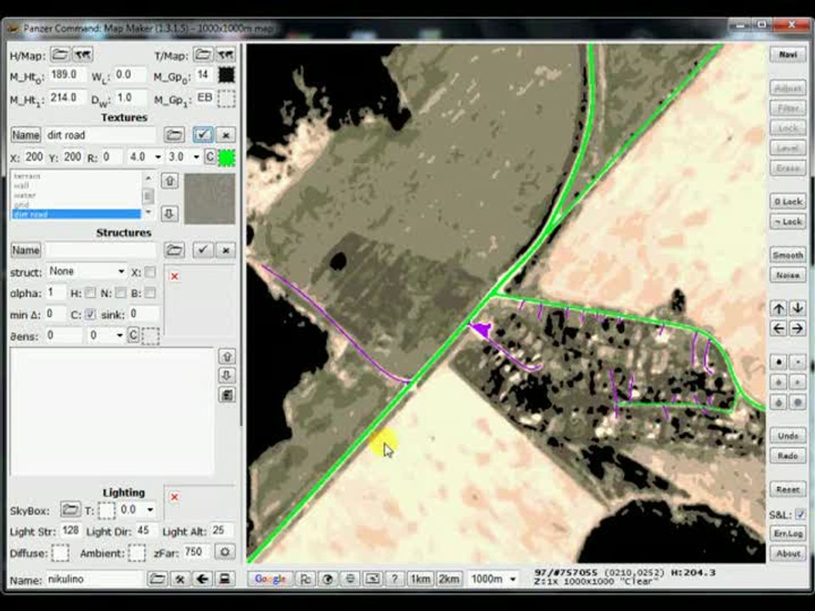This screenshot has height=611, width=815.
Task: Set map to 1km button
Action: tap(420, 579)
